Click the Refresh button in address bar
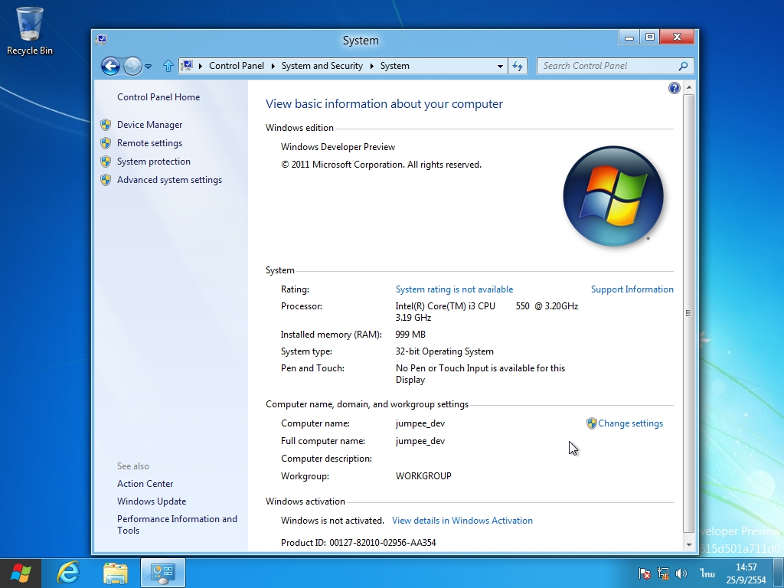This screenshot has height=588, width=784. click(x=518, y=66)
